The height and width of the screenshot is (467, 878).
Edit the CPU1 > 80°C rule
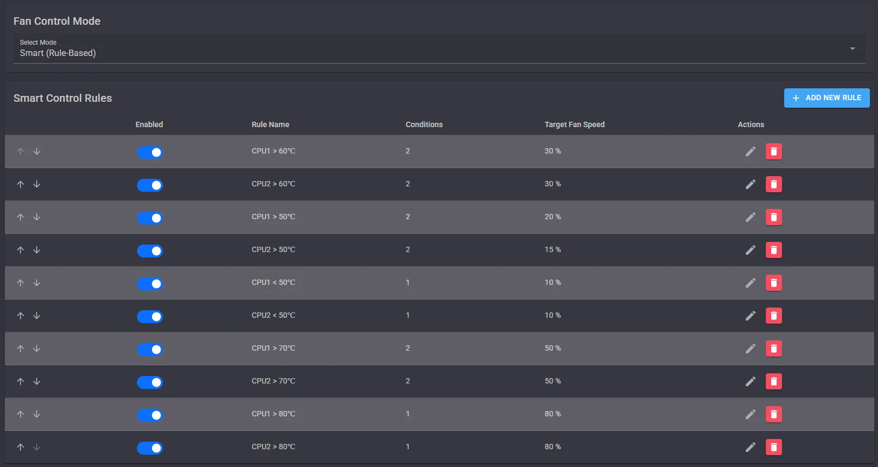click(750, 414)
